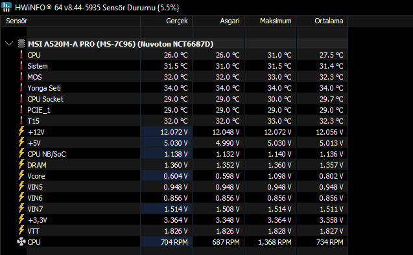Select the +3,3V row label

pos(38,220)
